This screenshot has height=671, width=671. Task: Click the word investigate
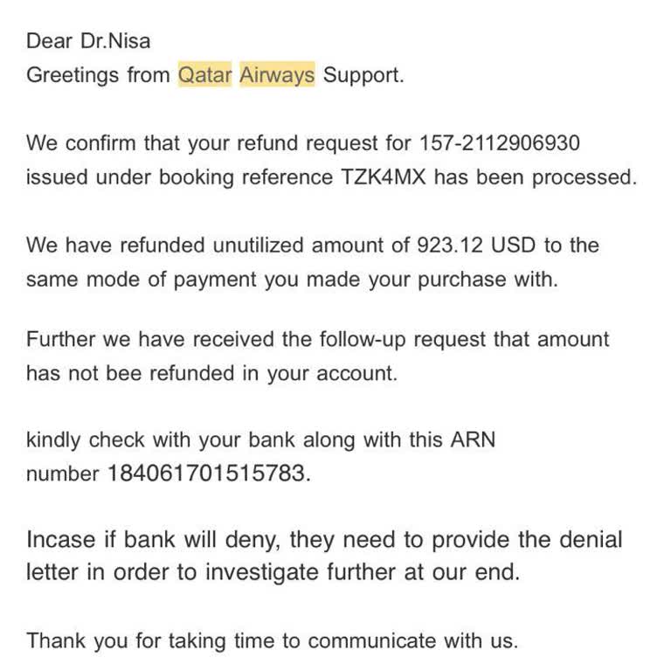point(262,573)
